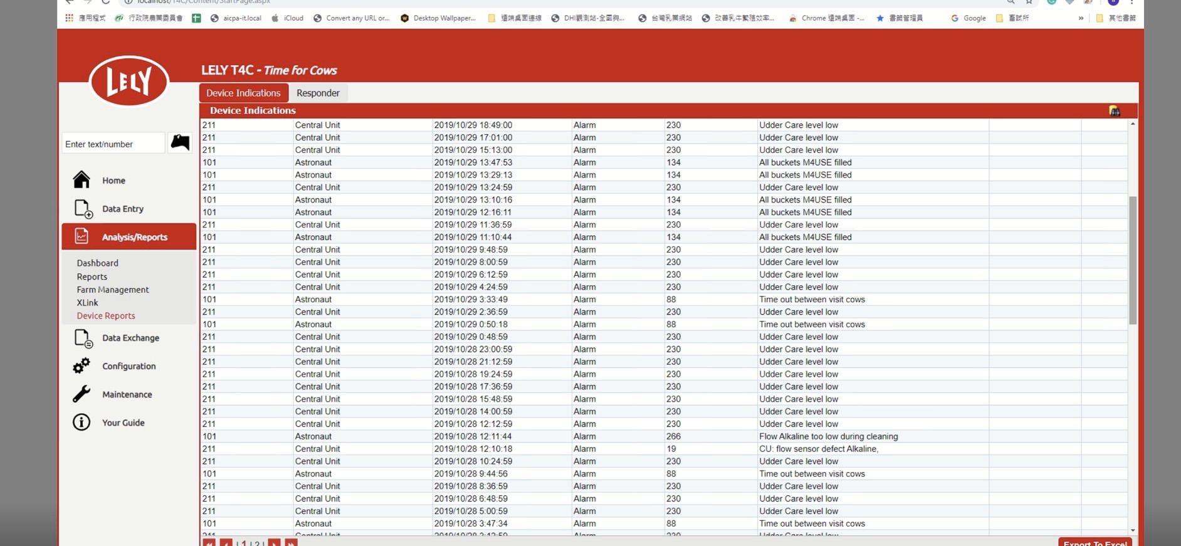Click the Export To Excel button
The image size is (1181, 546).
[x=1095, y=542]
